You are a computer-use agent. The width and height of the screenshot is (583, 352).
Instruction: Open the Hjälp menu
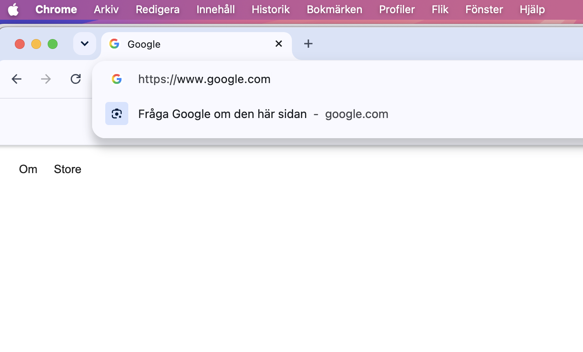[x=532, y=9]
